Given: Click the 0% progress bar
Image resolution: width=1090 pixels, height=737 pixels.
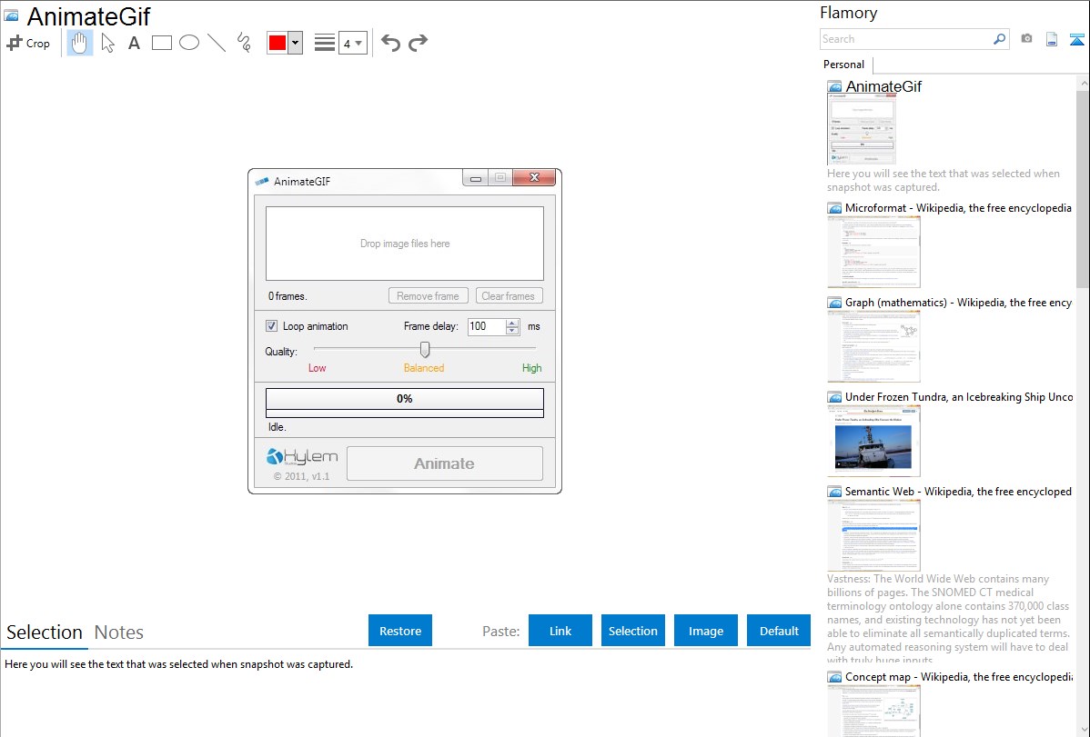Looking at the screenshot, I should point(405,399).
